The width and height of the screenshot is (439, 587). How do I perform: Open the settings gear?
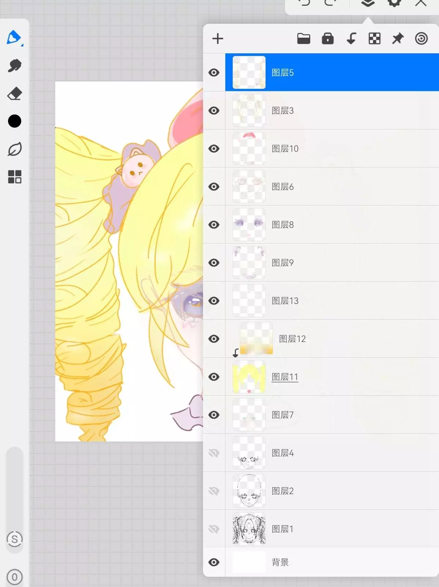[x=394, y=3]
